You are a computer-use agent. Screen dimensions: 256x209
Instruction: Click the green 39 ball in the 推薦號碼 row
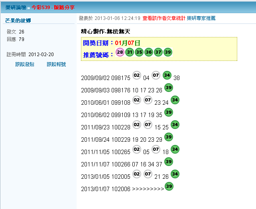[168, 53]
